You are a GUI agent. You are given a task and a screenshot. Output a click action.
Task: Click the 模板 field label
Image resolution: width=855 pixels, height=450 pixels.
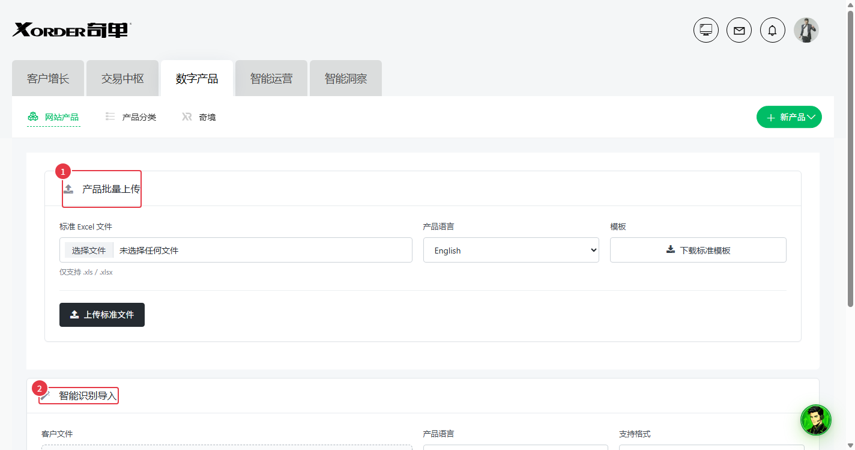(618, 227)
